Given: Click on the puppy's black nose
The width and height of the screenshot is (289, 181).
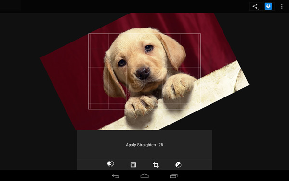Looking at the screenshot, I should coord(143,73).
